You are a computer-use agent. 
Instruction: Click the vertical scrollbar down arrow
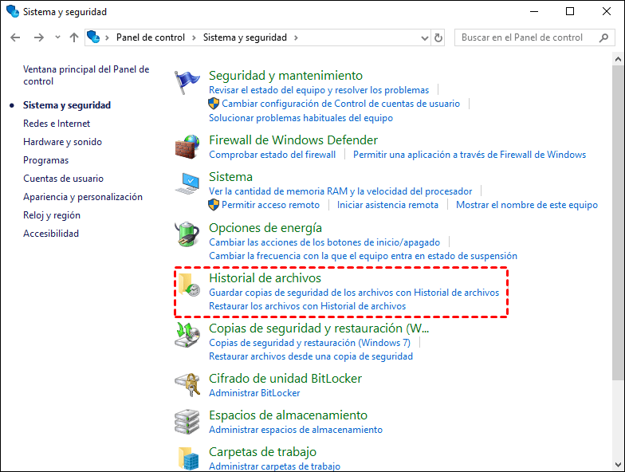click(x=619, y=465)
